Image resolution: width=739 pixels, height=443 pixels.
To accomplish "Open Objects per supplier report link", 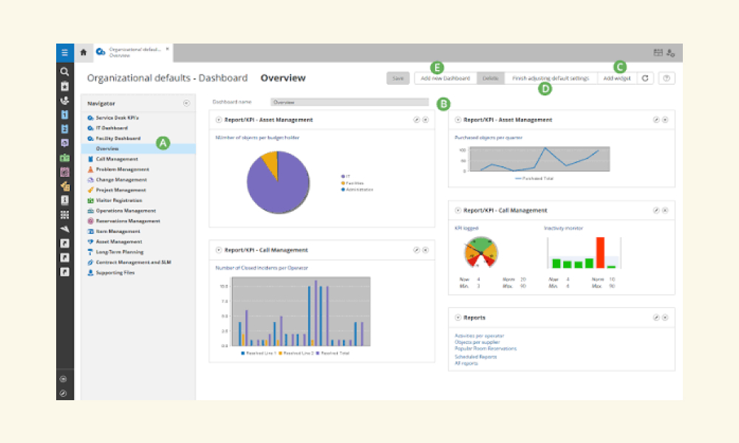I will tap(477, 343).
